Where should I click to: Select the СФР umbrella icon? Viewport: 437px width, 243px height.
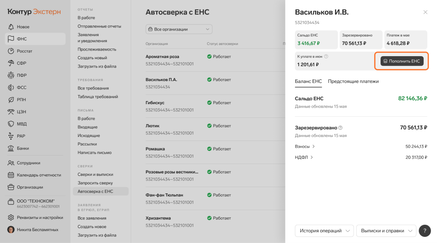pyautogui.click(x=11, y=63)
